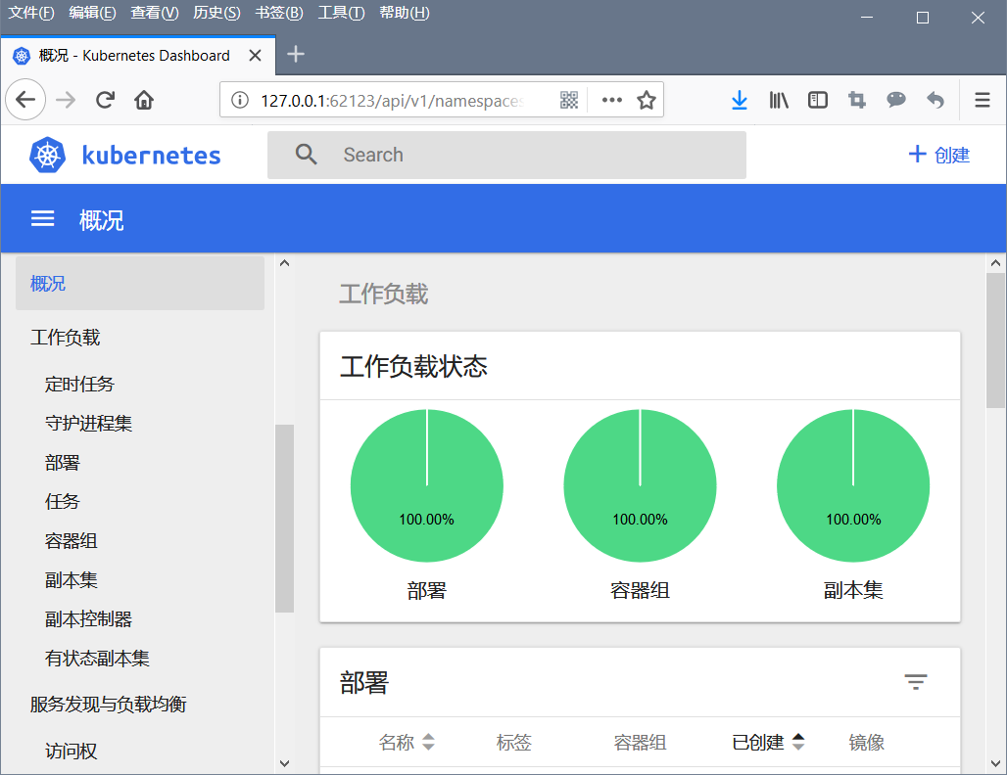
Task: Open 定时任务 in the sidebar
Action: point(79,385)
